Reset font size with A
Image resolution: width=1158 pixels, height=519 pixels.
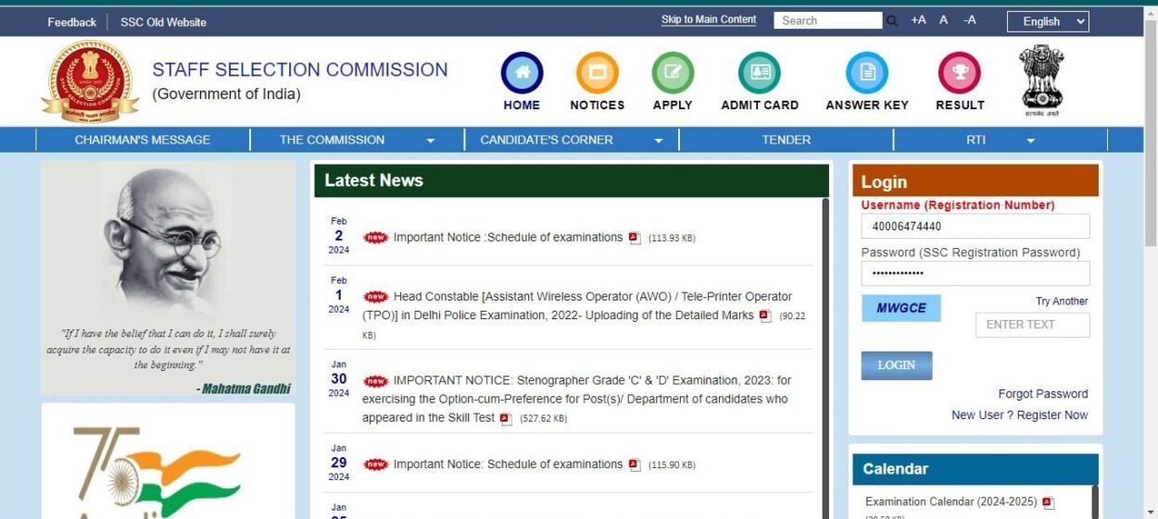(x=944, y=19)
